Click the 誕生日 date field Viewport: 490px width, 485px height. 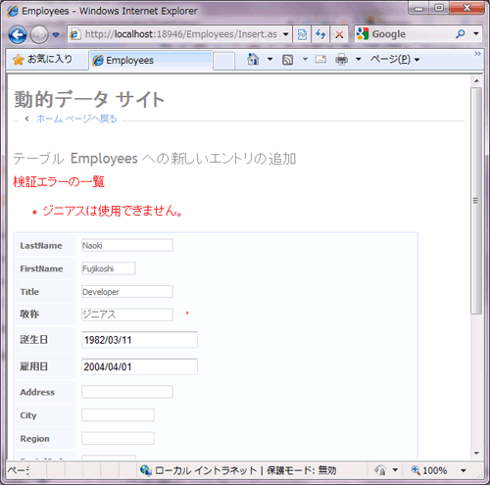coord(139,340)
